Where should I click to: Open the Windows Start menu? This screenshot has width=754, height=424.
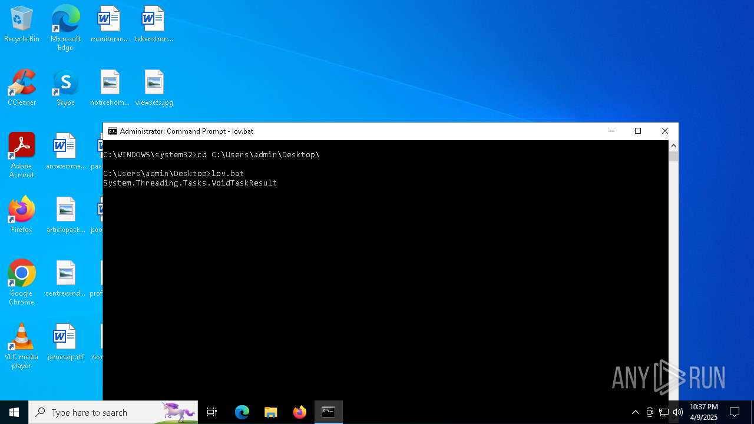[x=14, y=412]
